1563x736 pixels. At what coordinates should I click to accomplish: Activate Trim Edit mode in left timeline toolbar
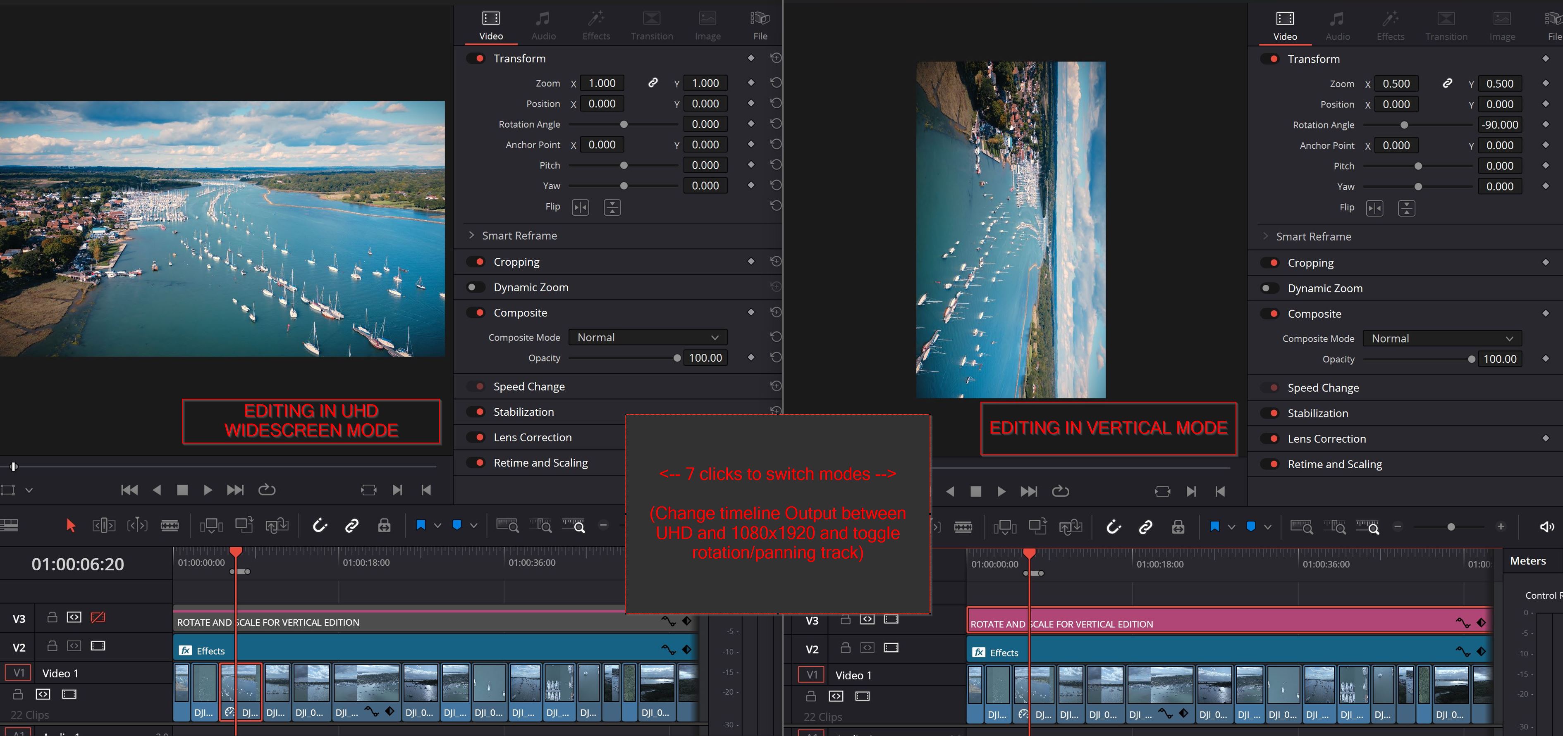click(x=104, y=526)
